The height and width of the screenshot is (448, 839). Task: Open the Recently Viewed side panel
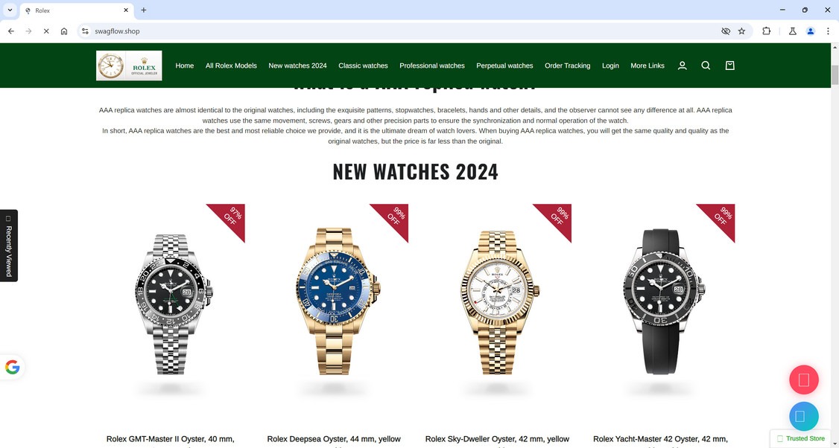coord(8,246)
